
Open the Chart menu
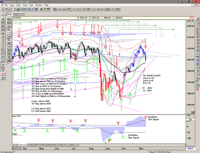18,5
